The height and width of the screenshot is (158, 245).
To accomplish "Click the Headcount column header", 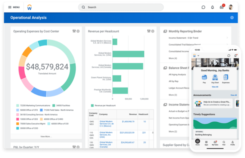I will [x=143, y=114].
